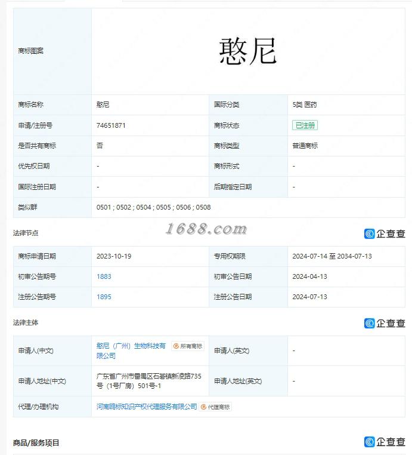
Task: Click the 法律节点 section heading
Action: [x=26, y=233]
